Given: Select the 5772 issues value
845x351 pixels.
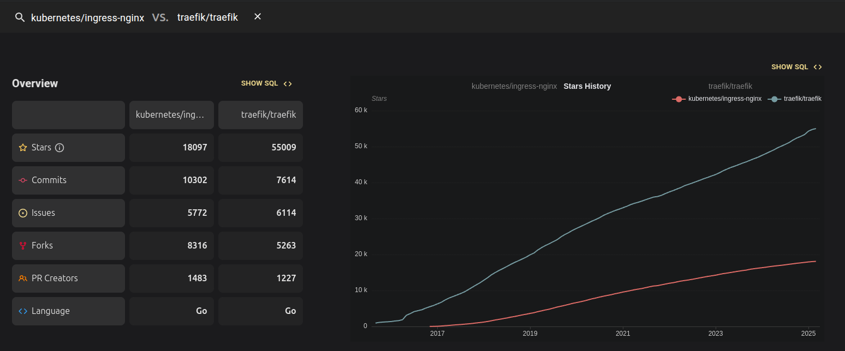Looking at the screenshot, I should (197, 213).
